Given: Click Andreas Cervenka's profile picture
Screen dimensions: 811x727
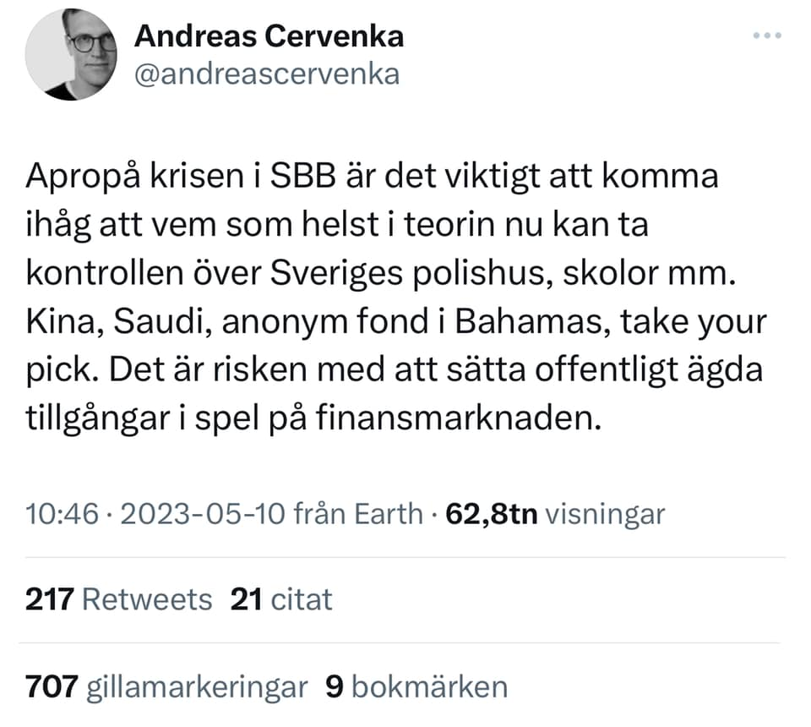Looking at the screenshot, I should (x=71, y=54).
